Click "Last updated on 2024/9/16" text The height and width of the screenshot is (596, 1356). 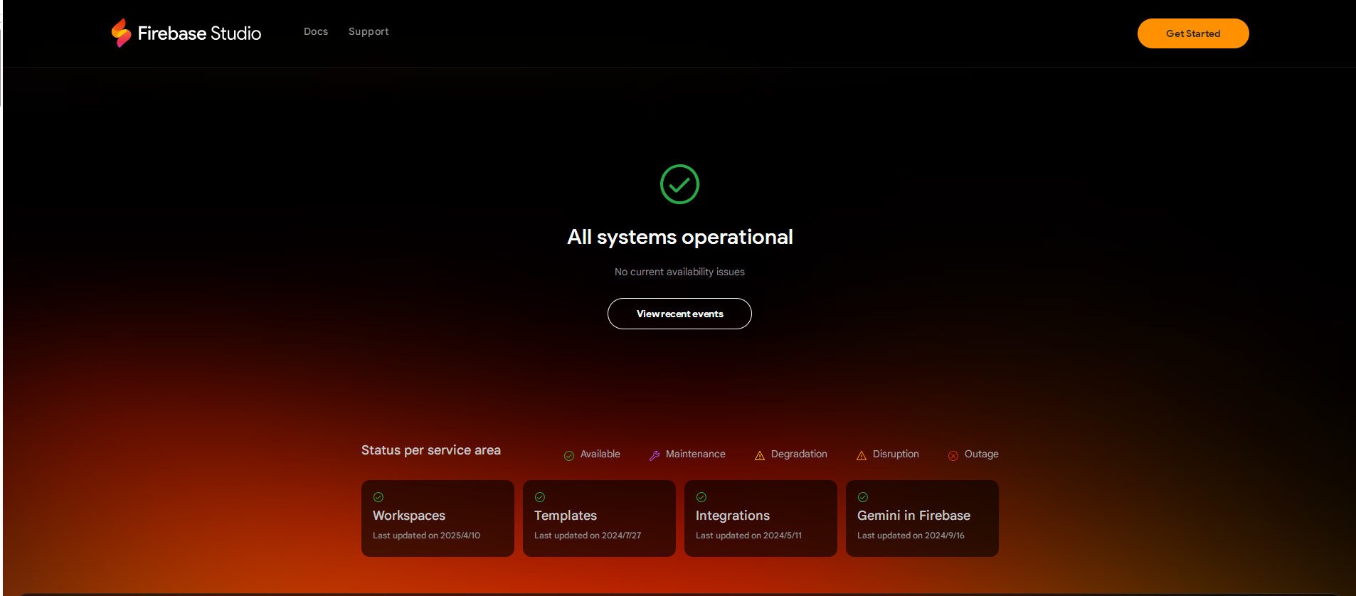click(x=911, y=536)
